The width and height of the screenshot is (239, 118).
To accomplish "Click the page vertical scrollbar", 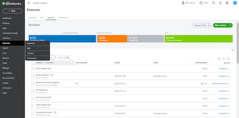I will (x=238, y=43).
